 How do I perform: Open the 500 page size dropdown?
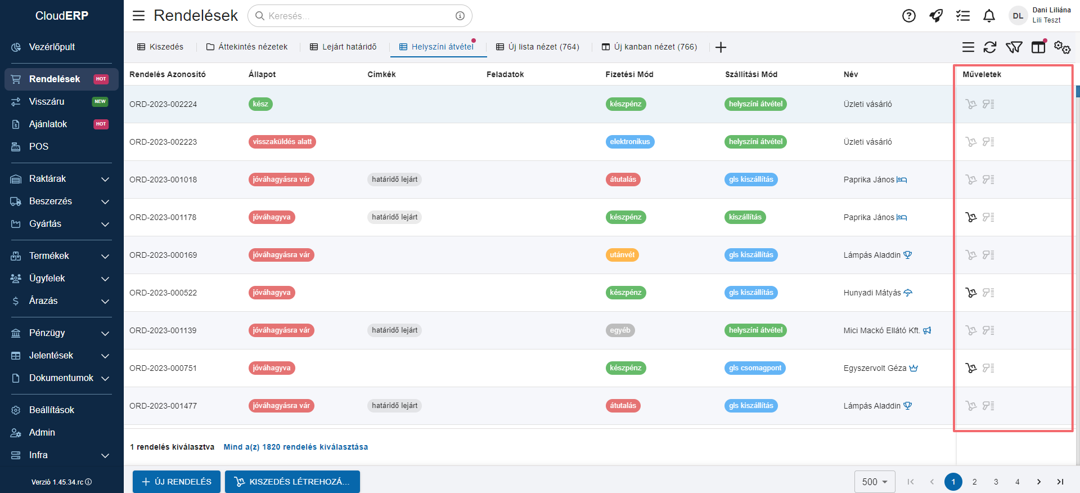[x=875, y=482]
